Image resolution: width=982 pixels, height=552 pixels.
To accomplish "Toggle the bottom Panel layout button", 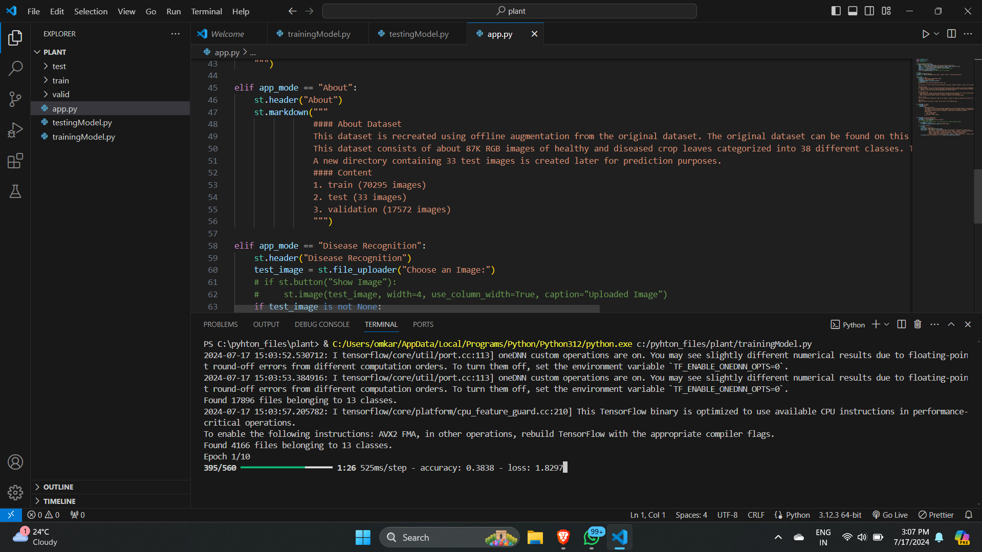I will [853, 11].
